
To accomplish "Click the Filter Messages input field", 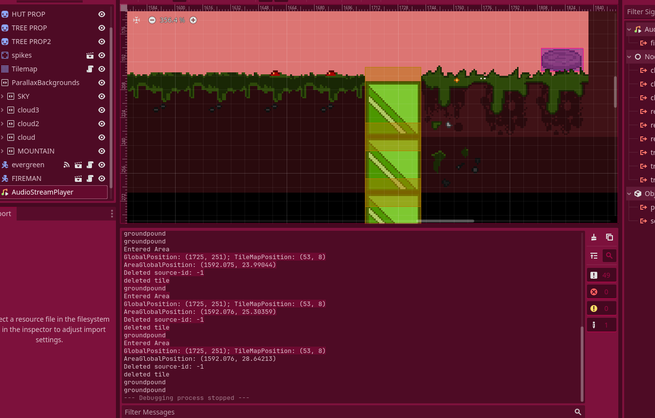I will click(352, 412).
